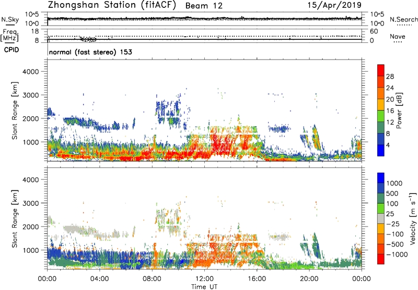Click the date '15/Apr/2019'

pos(334,5)
